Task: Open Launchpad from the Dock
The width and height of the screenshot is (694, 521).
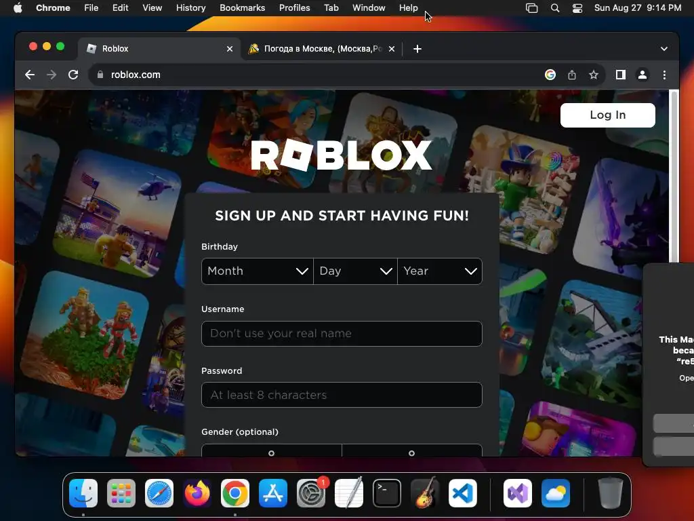Action: 121,493
